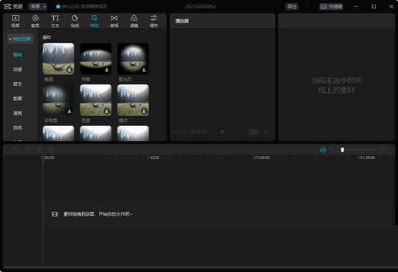Click the play button in player
The width and height of the screenshot is (398, 272).
coord(222,131)
